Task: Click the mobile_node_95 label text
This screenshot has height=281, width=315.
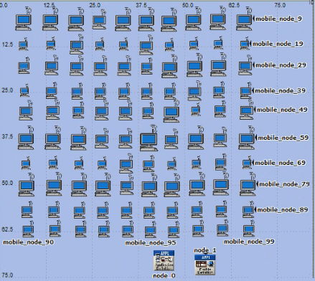Action: pyautogui.click(x=151, y=243)
